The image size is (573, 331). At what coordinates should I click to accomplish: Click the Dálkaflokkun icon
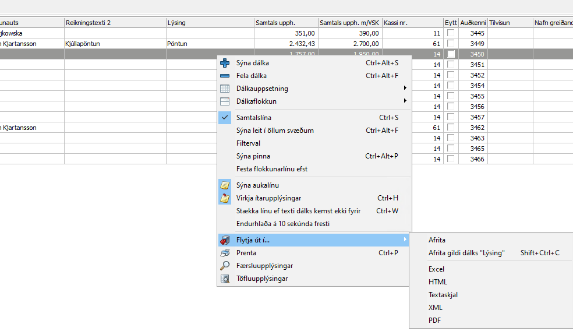pyautogui.click(x=225, y=101)
